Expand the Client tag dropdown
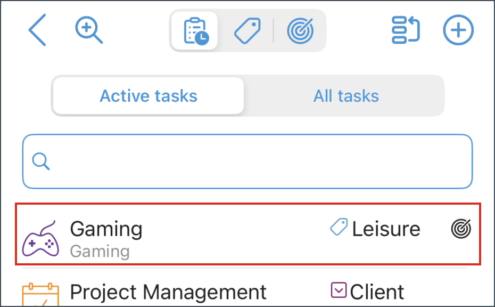 click(339, 291)
